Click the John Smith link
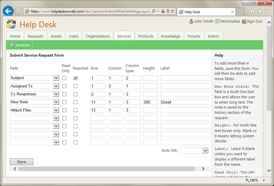 pos(204,21)
